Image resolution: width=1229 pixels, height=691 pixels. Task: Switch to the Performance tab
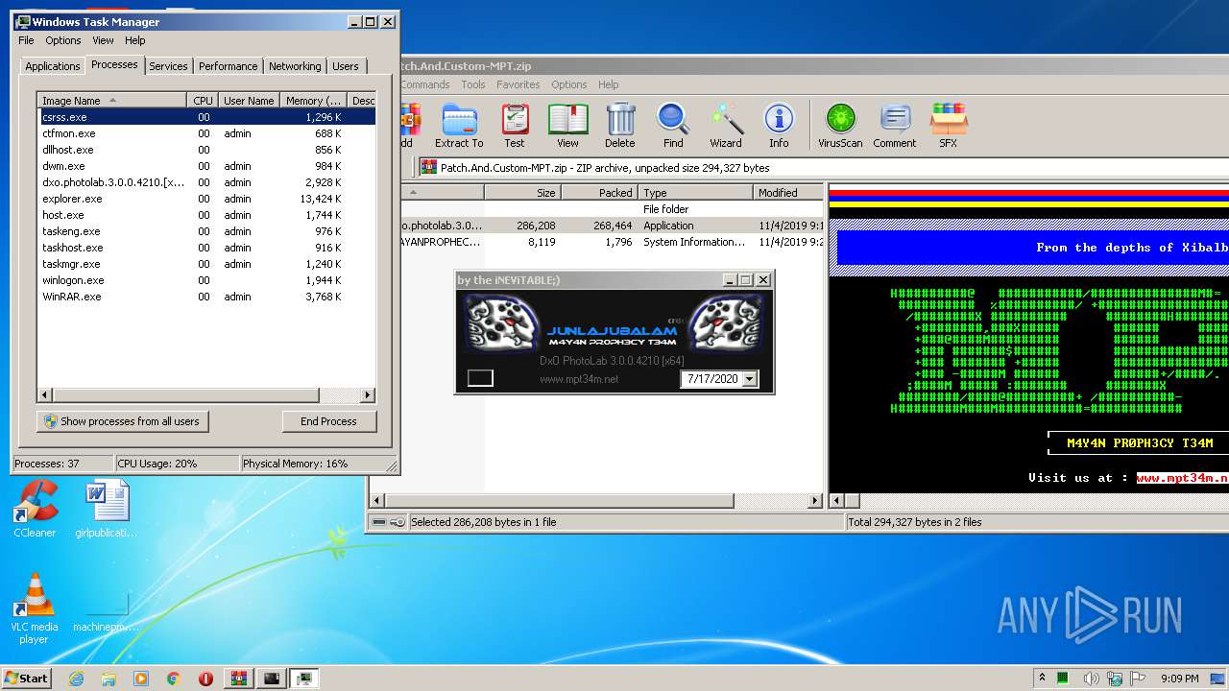tap(228, 66)
